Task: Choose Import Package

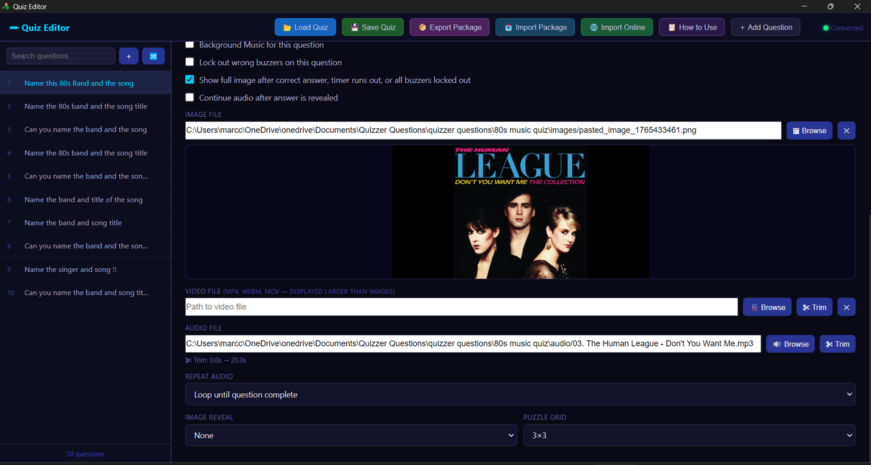Action: (535, 27)
